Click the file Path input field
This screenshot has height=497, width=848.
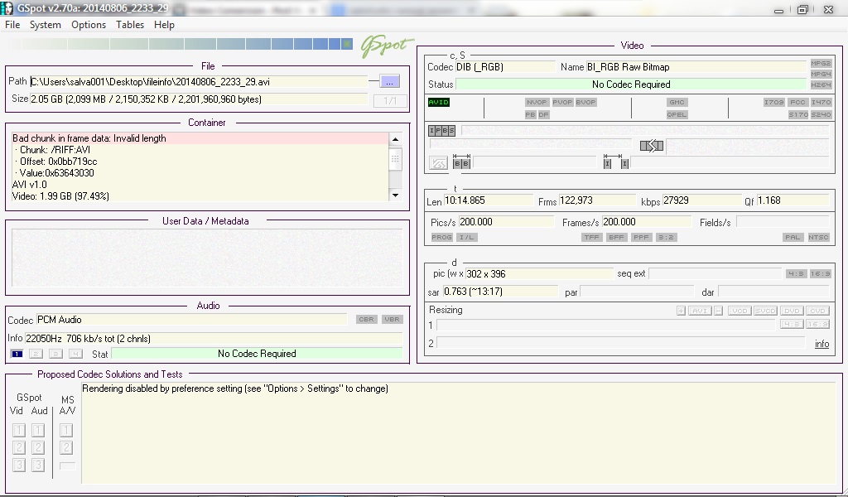point(199,82)
